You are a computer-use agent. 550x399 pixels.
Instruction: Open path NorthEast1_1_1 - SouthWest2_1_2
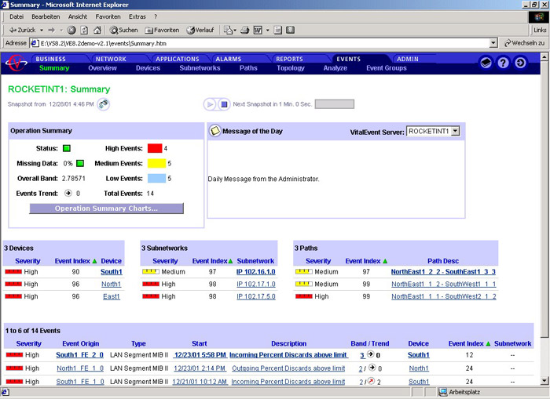pyautogui.click(x=444, y=296)
